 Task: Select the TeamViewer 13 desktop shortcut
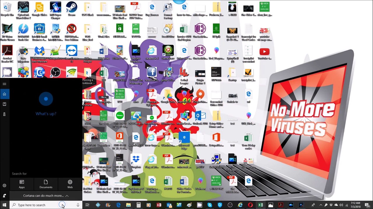[x=71, y=54]
